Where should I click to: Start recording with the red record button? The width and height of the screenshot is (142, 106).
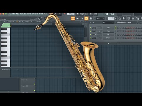[x=64, y=14]
